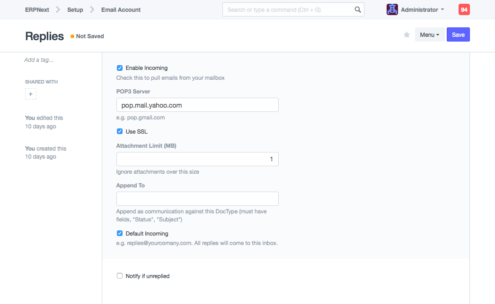Click Add a tag in sidebar
This screenshot has height=304, width=495.
pyautogui.click(x=39, y=60)
